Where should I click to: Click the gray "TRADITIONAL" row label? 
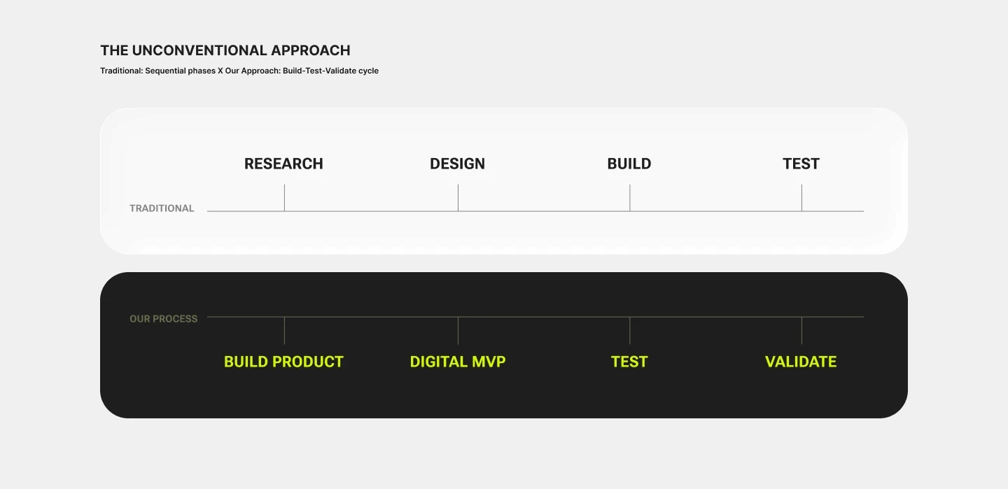[x=162, y=208]
